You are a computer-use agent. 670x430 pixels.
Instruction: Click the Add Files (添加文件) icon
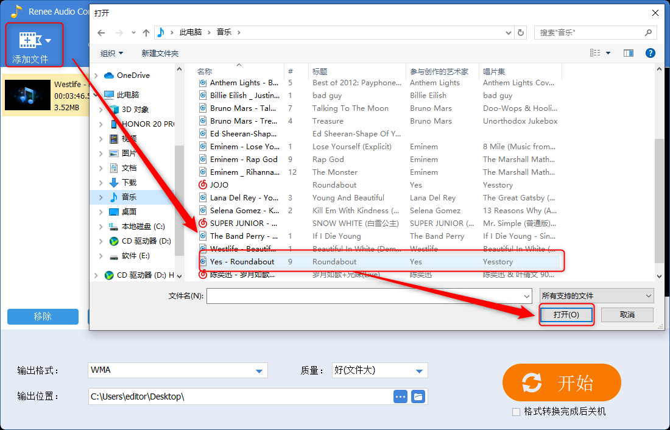(30, 41)
